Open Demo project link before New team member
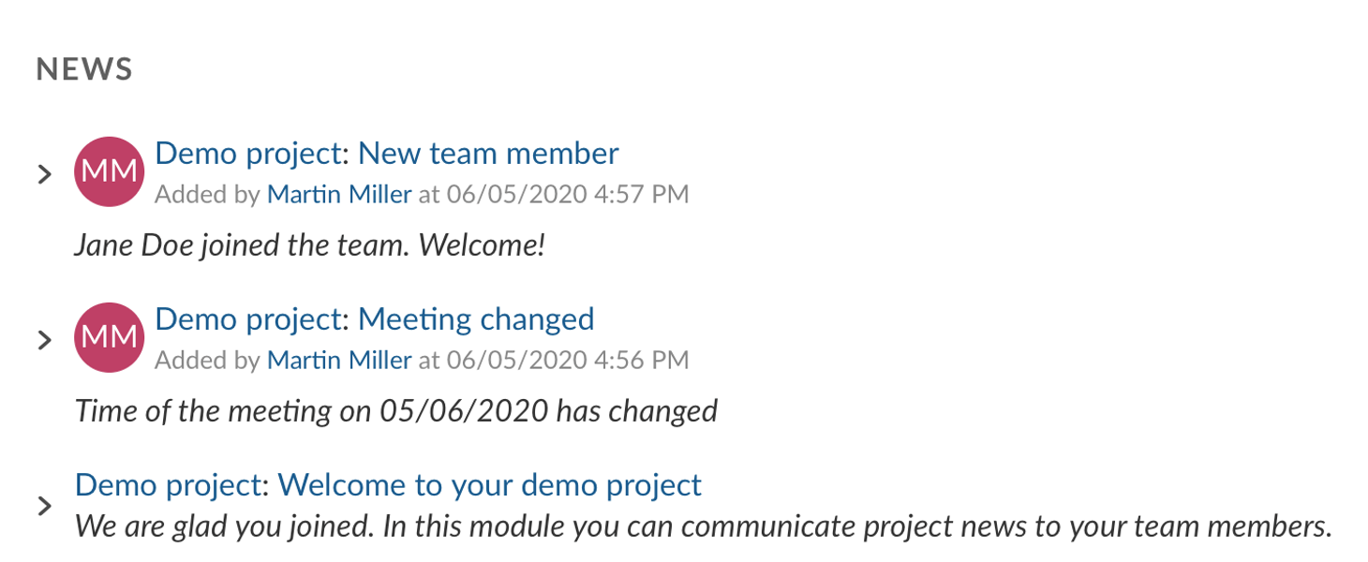Screen dimensions: 1368x562 tap(247, 153)
